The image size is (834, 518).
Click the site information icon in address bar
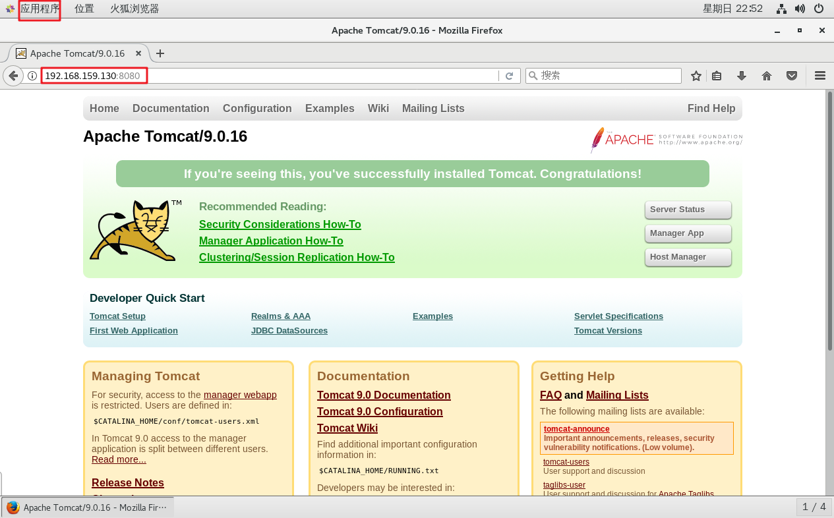click(x=32, y=76)
